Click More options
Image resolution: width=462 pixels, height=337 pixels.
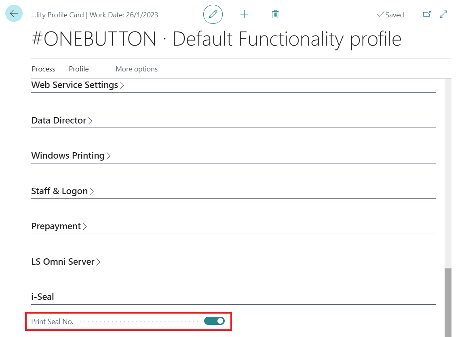pyautogui.click(x=137, y=69)
